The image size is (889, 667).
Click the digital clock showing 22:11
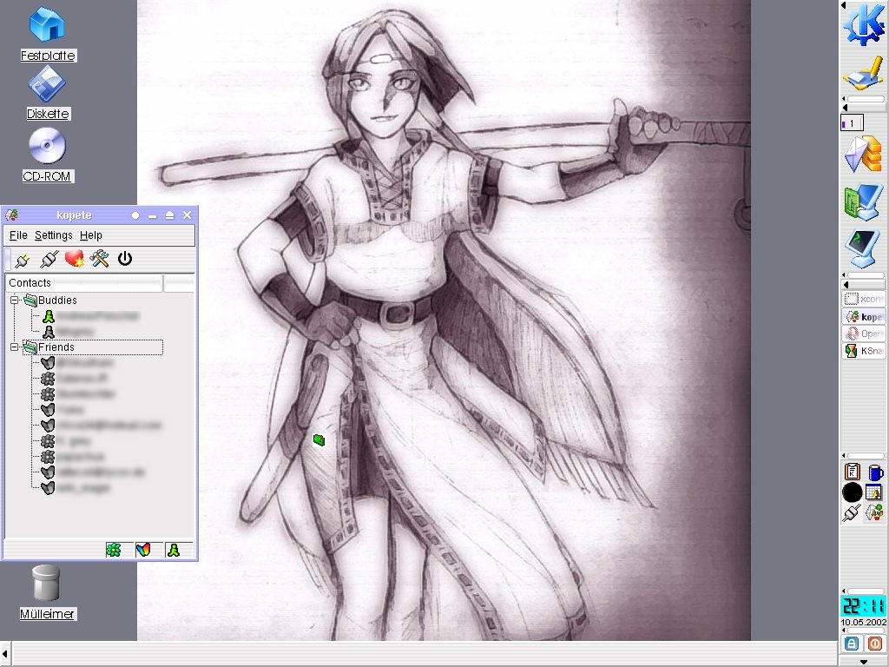click(863, 606)
